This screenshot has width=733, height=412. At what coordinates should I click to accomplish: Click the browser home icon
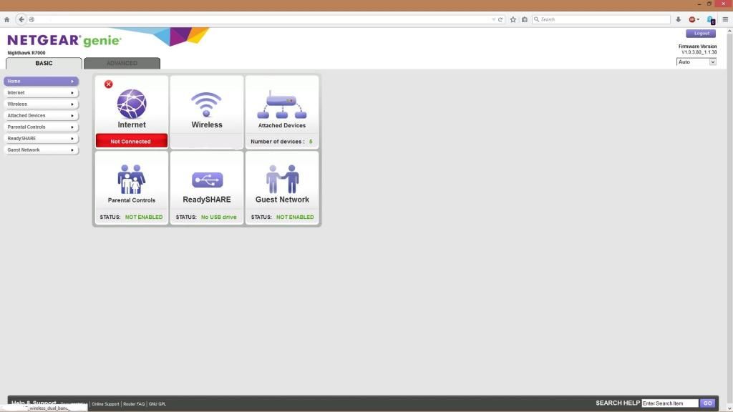6,19
